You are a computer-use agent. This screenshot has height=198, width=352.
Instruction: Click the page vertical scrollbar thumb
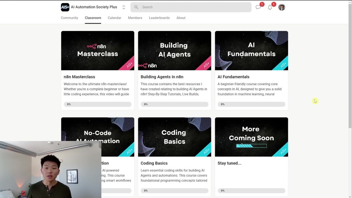[x=350, y=65]
